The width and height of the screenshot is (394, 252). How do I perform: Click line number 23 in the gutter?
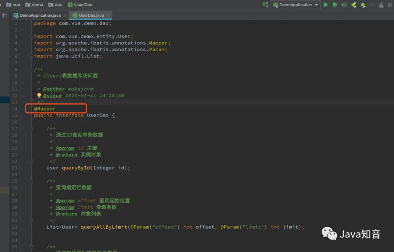click(14, 168)
